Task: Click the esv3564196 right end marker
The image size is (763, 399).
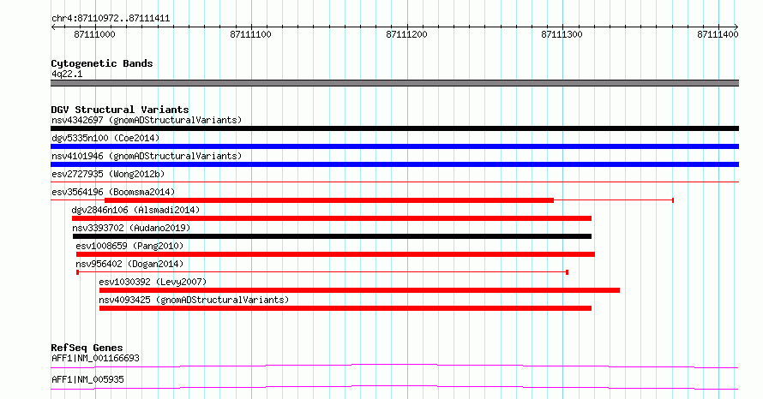Action: click(x=673, y=200)
